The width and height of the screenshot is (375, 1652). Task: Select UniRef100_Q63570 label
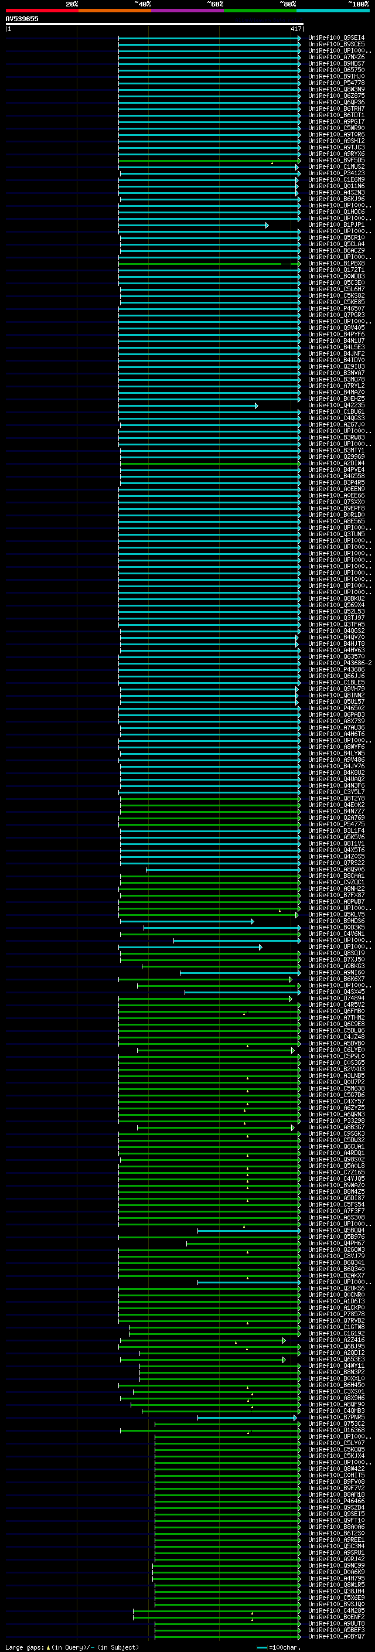click(x=336, y=657)
